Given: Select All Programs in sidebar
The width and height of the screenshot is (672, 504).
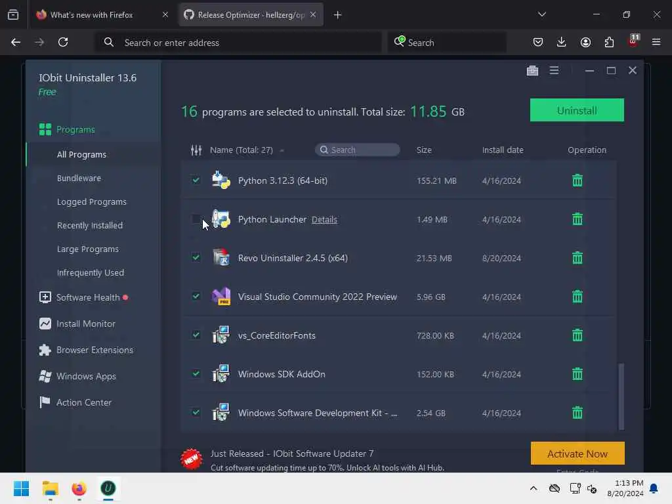Looking at the screenshot, I should [x=81, y=155].
